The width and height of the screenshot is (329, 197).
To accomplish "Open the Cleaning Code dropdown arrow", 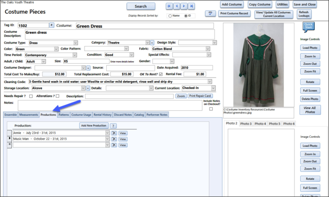I will (210, 82).
